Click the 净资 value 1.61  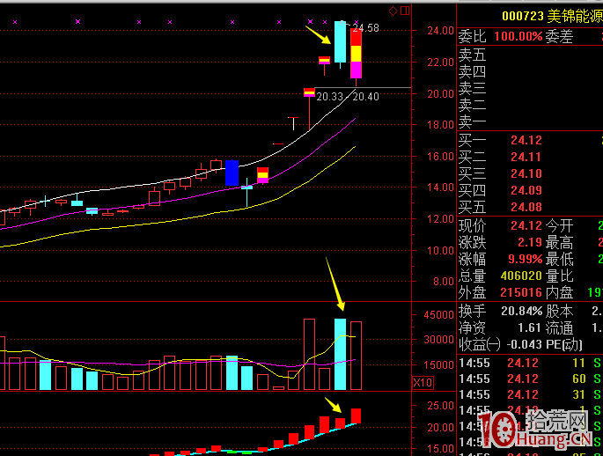click(x=529, y=327)
